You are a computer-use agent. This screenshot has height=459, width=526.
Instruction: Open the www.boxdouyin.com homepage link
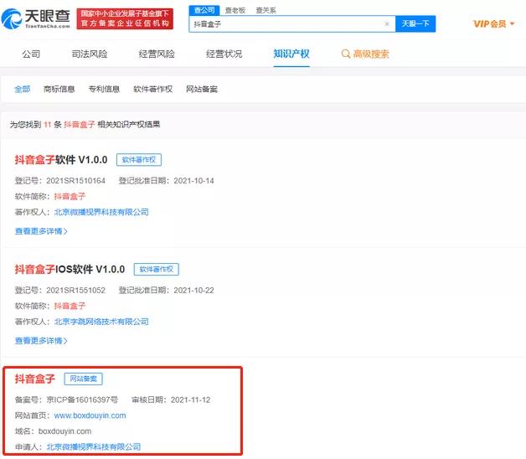coord(90,415)
